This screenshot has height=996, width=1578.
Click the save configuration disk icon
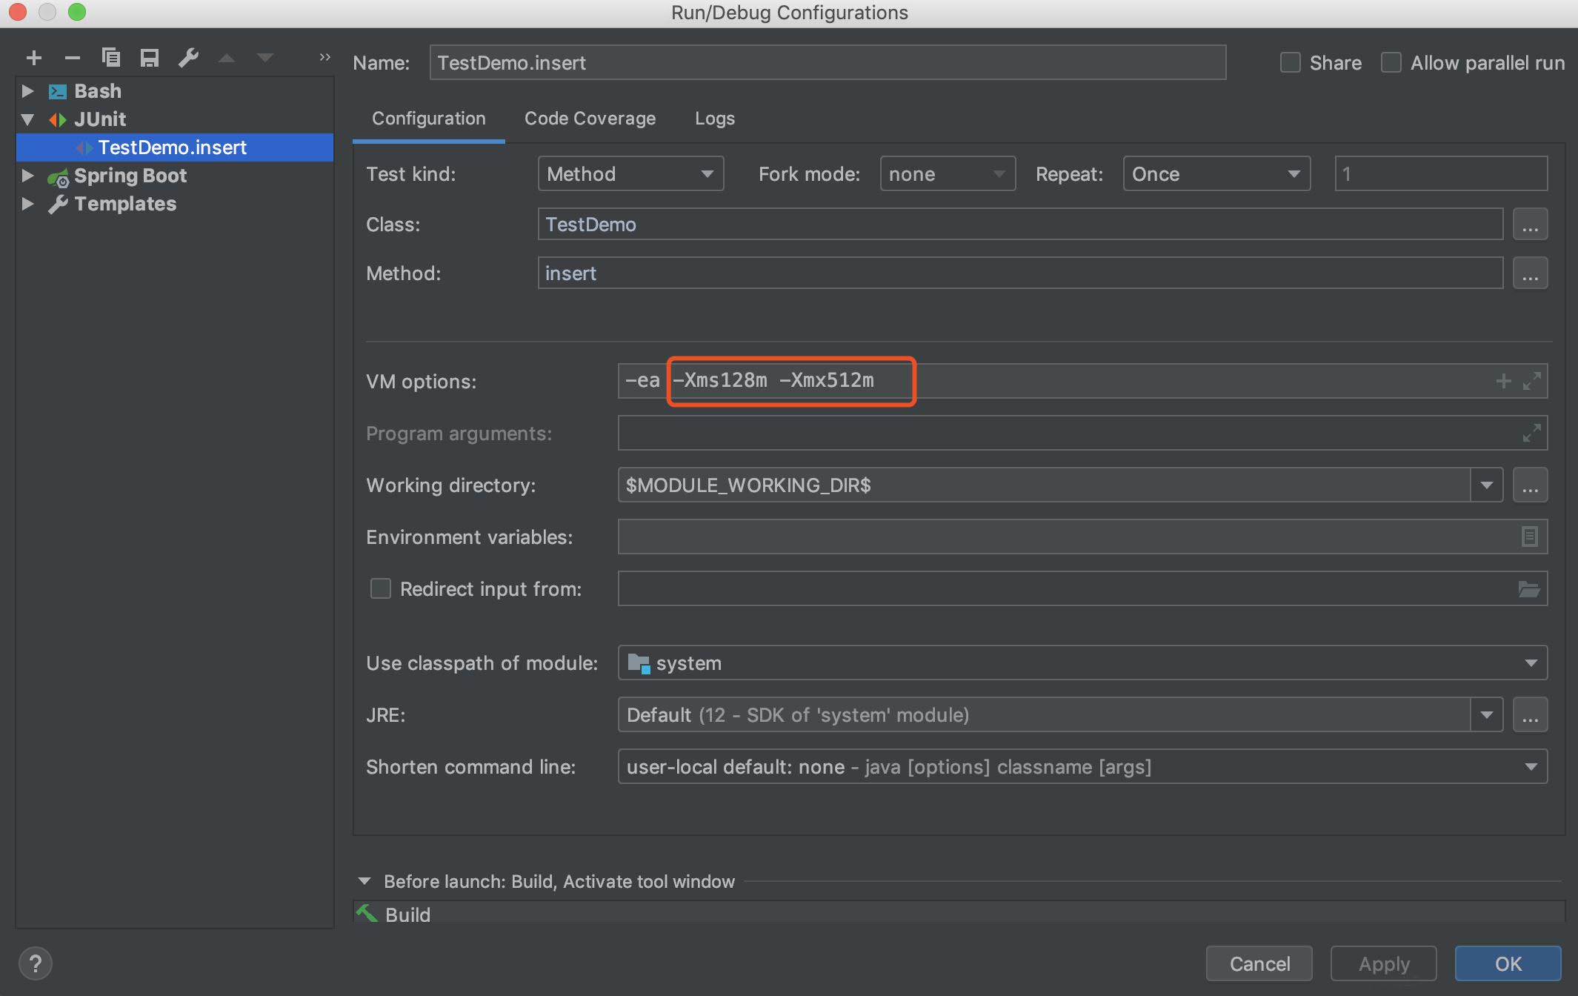click(x=150, y=58)
